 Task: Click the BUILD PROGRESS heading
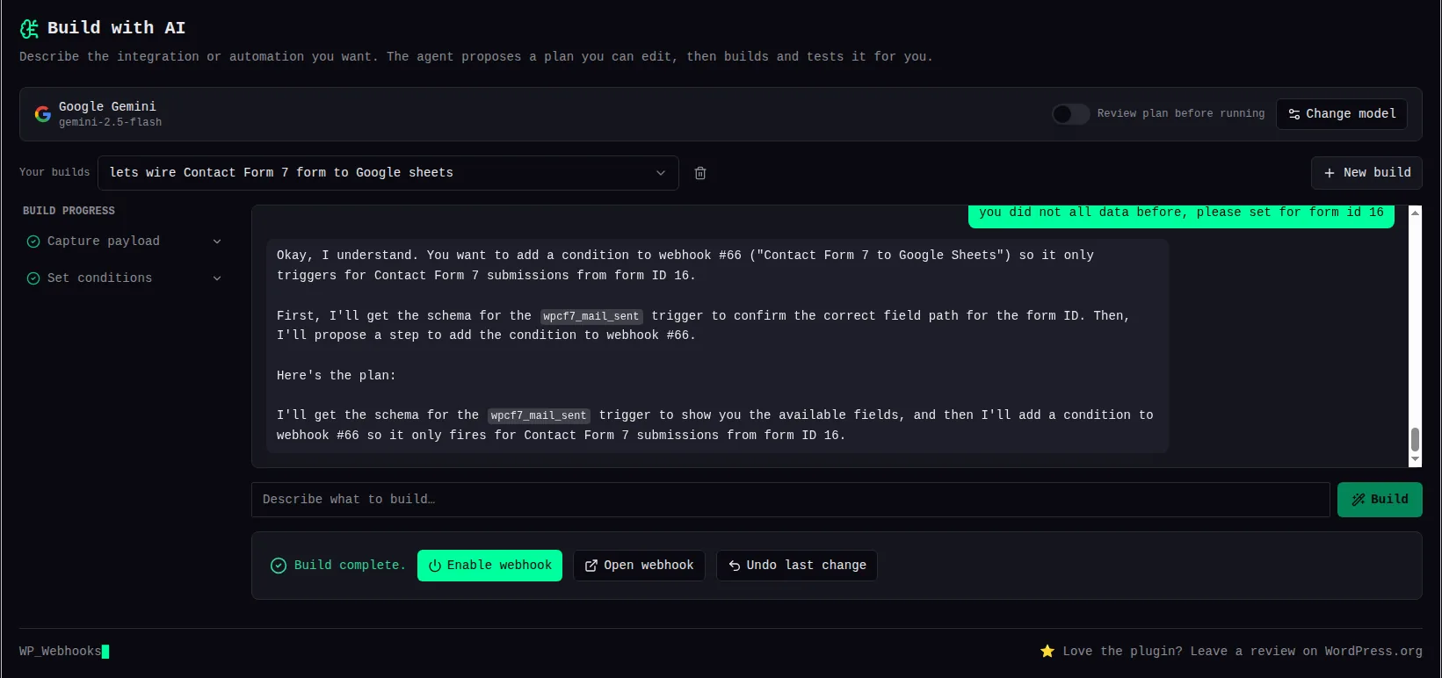tap(69, 211)
